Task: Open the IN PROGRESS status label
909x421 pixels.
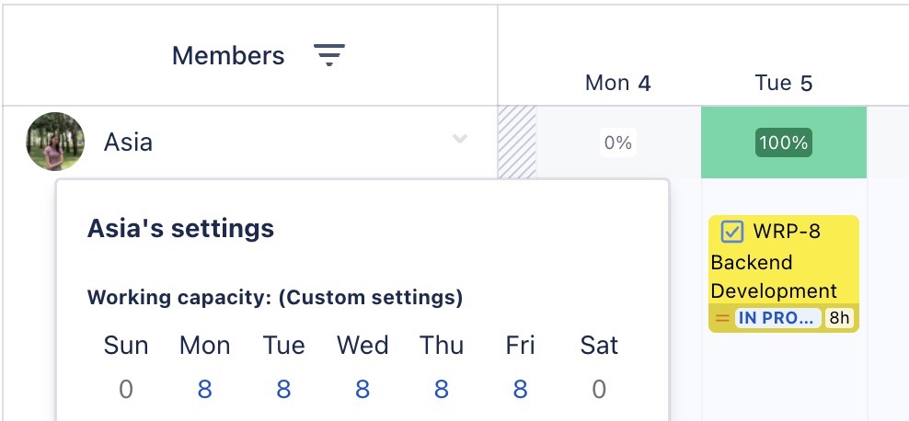Action: coord(777,318)
